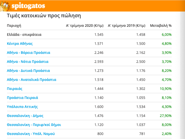
Task: Open Θεσσαλονίκη - Υπόλ. Νομού link
Action: pyautogui.click(x=31, y=134)
